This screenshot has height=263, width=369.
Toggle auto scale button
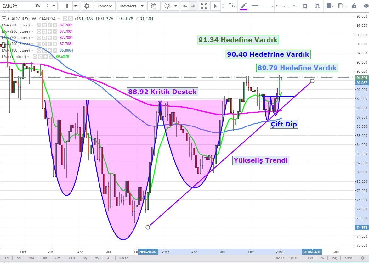coord(348,258)
